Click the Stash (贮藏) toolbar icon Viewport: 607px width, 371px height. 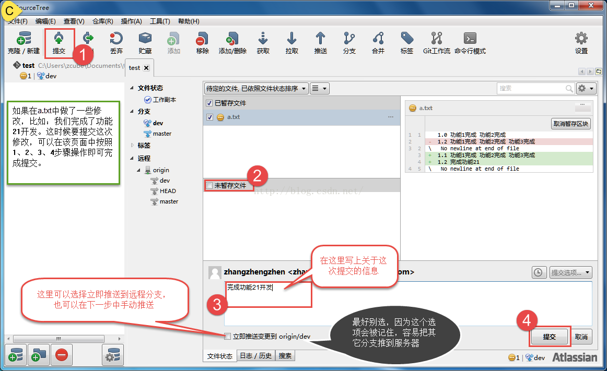[145, 43]
